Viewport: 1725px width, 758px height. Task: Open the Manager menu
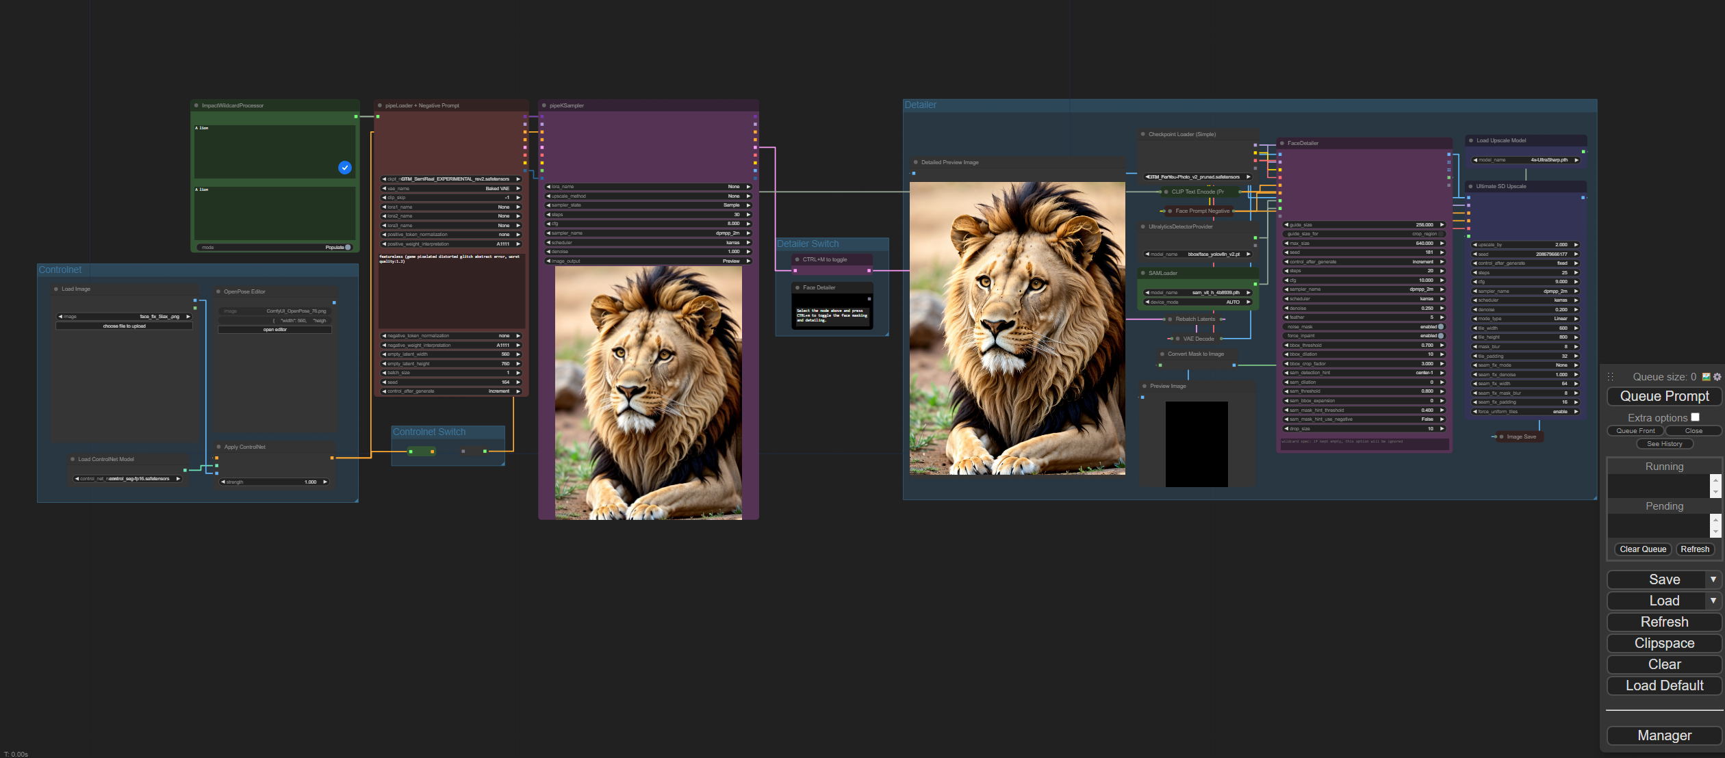(1664, 735)
